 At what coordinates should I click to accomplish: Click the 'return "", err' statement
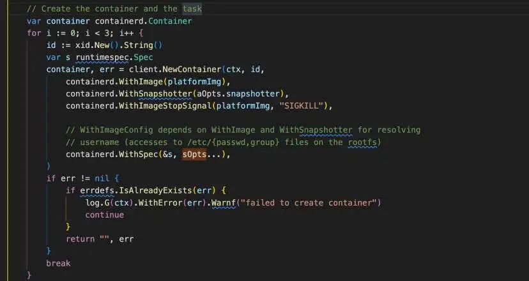point(100,239)
